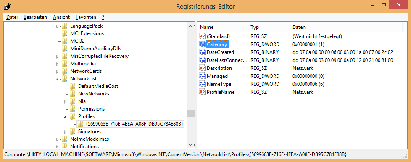Screen dimensions: 411x162
Task: Click the MsiCorruptedFileRecovery folder icon
Action: (65, 56)
